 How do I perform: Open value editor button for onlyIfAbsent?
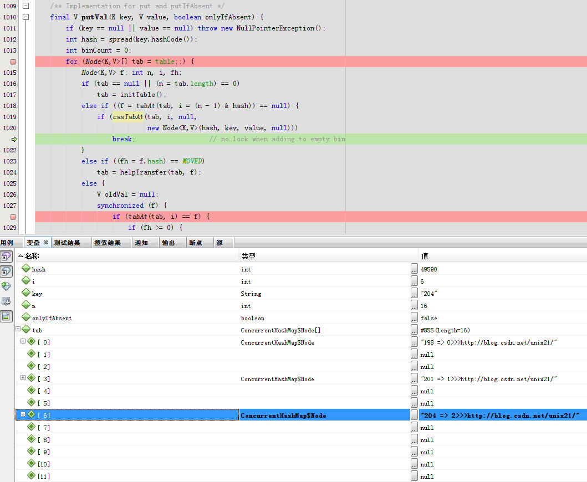pos(414,317)
